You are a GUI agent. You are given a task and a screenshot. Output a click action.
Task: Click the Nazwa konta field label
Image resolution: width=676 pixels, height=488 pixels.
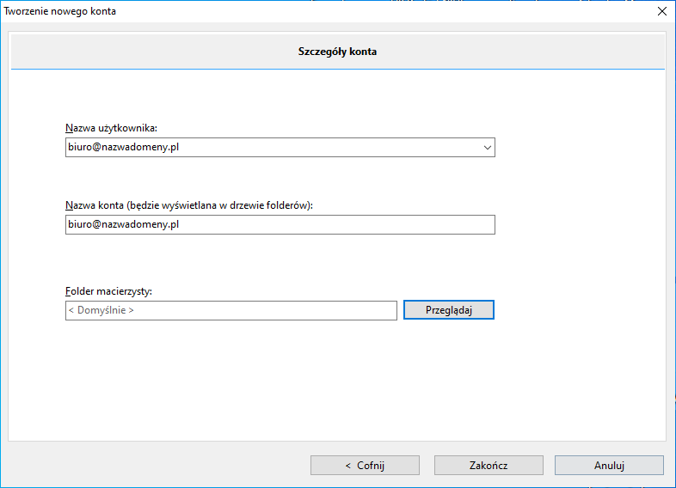click(189, 205)
